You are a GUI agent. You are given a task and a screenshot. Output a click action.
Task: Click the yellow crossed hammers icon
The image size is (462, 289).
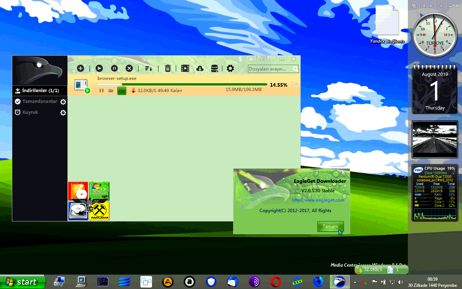[x=99, y=211]
